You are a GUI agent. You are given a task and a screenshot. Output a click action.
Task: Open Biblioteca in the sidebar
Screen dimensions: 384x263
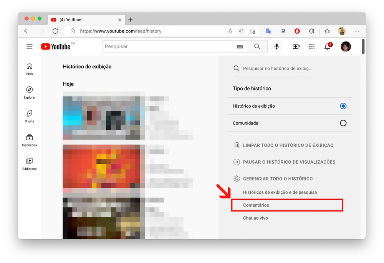[30, 164]
